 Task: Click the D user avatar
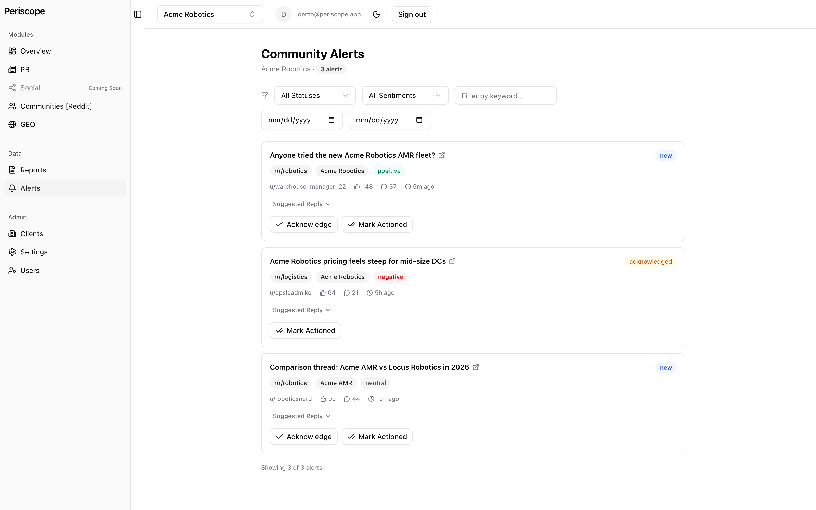(x=283, y=14)
